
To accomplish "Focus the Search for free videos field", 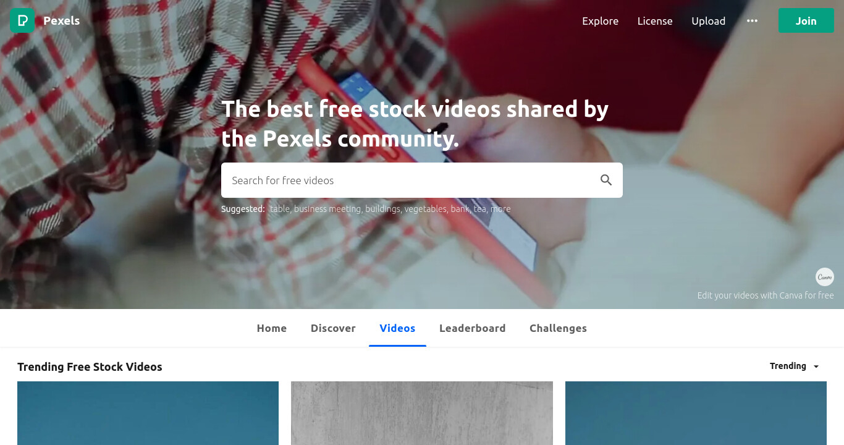I will 410,180.
